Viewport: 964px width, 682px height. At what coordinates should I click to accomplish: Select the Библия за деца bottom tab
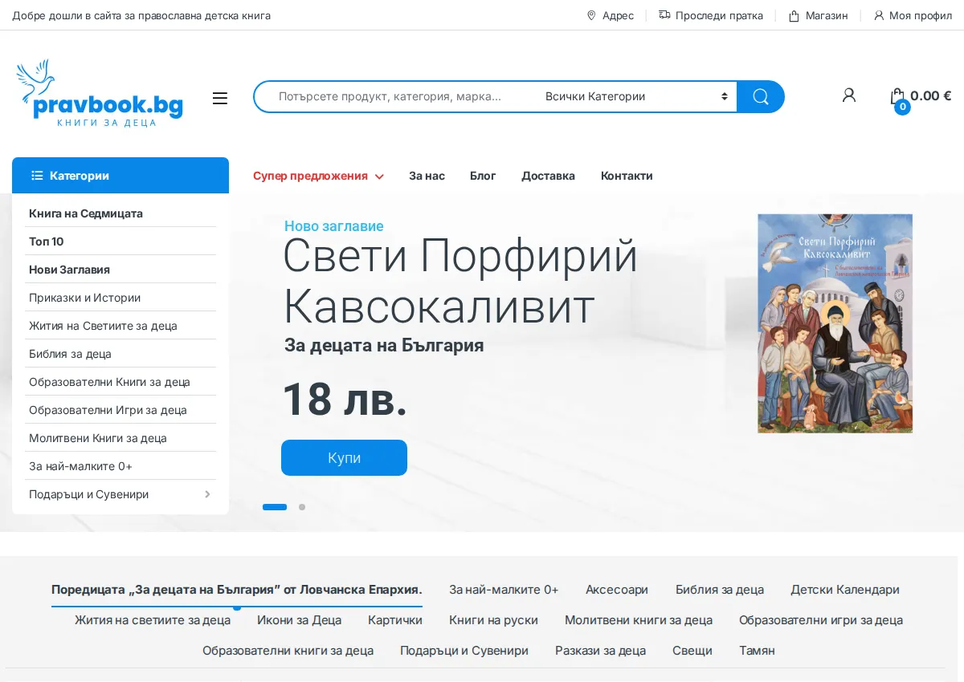[720, 590]
